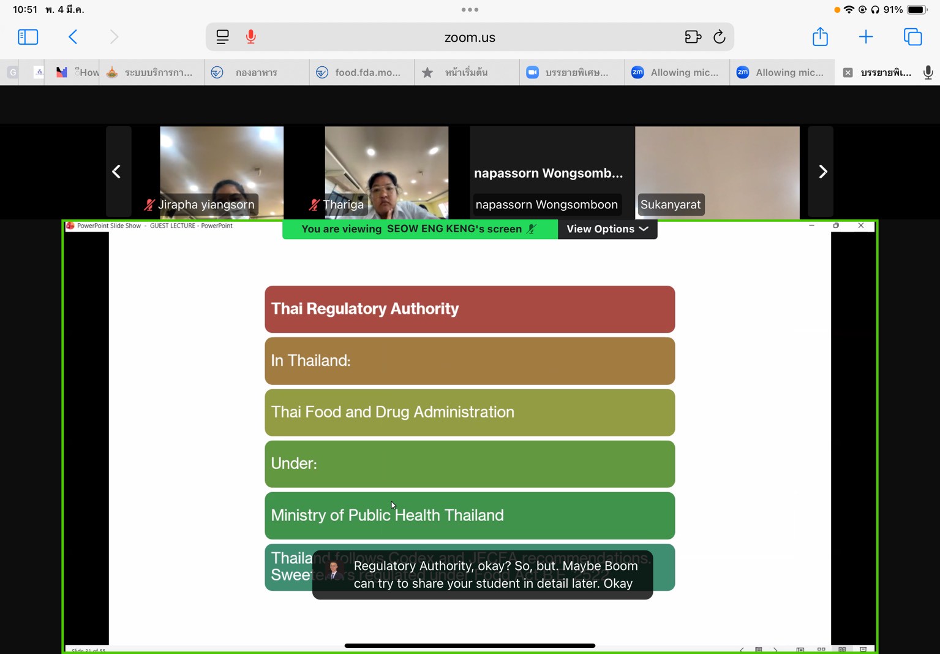Open the Safari sidebar panel
The height and width of the screenshot is (654, 940).
click(x=28, y=37)
